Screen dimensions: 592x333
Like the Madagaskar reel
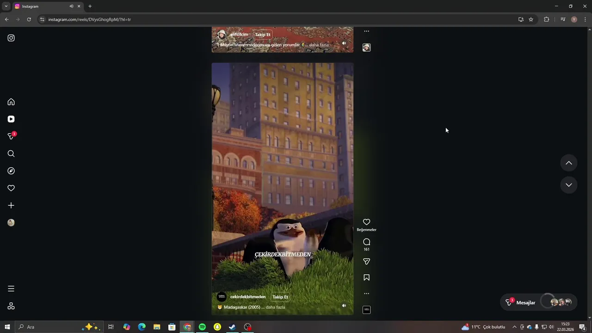pyautogui.click(x=366, y=222)
